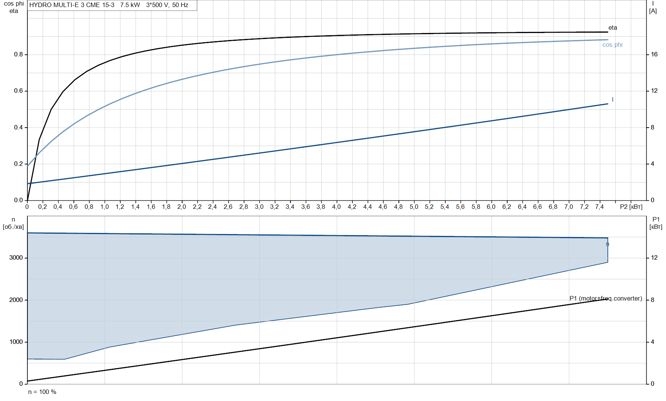Image resolution: width=666 pixels, height=401 pixels.
Task: Click x-axis tick label '4,0'
Action: [336, 207]
